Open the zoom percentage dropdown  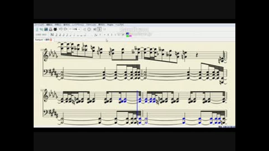[x=74, y=29]
